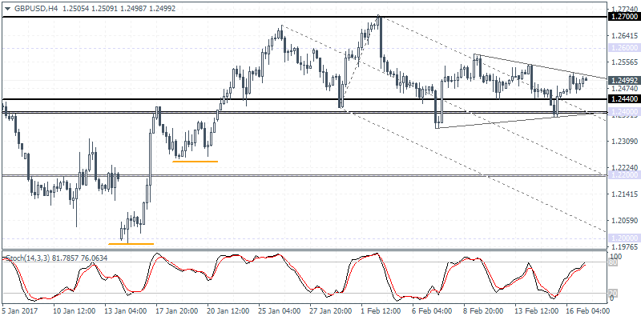The image size is (641, 320).
Task: Select the 1.19765 price axis value
Action: pos(622,247)
